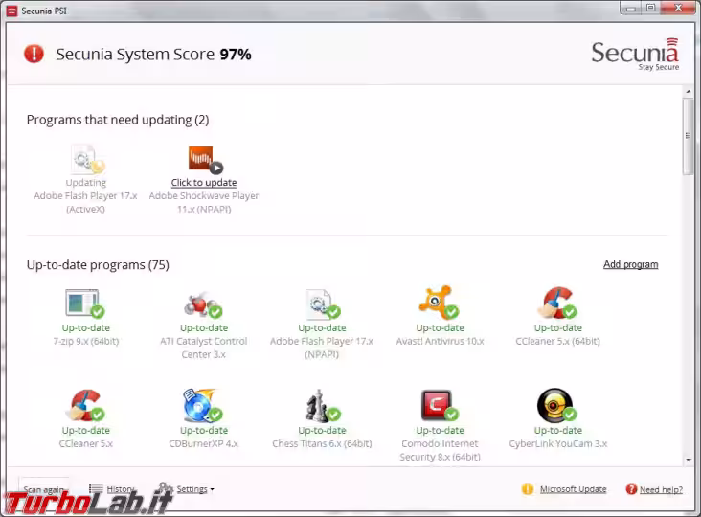Click the Secunia Stay Secure logo

[x=635, y=55]
